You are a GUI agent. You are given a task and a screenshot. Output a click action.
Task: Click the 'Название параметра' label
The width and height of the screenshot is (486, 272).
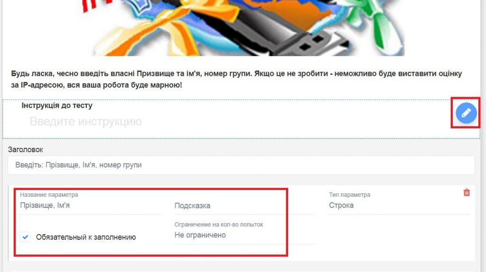(49, 195)
